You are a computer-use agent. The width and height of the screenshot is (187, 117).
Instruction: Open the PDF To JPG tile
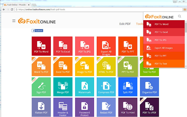(x=84, y=46)
